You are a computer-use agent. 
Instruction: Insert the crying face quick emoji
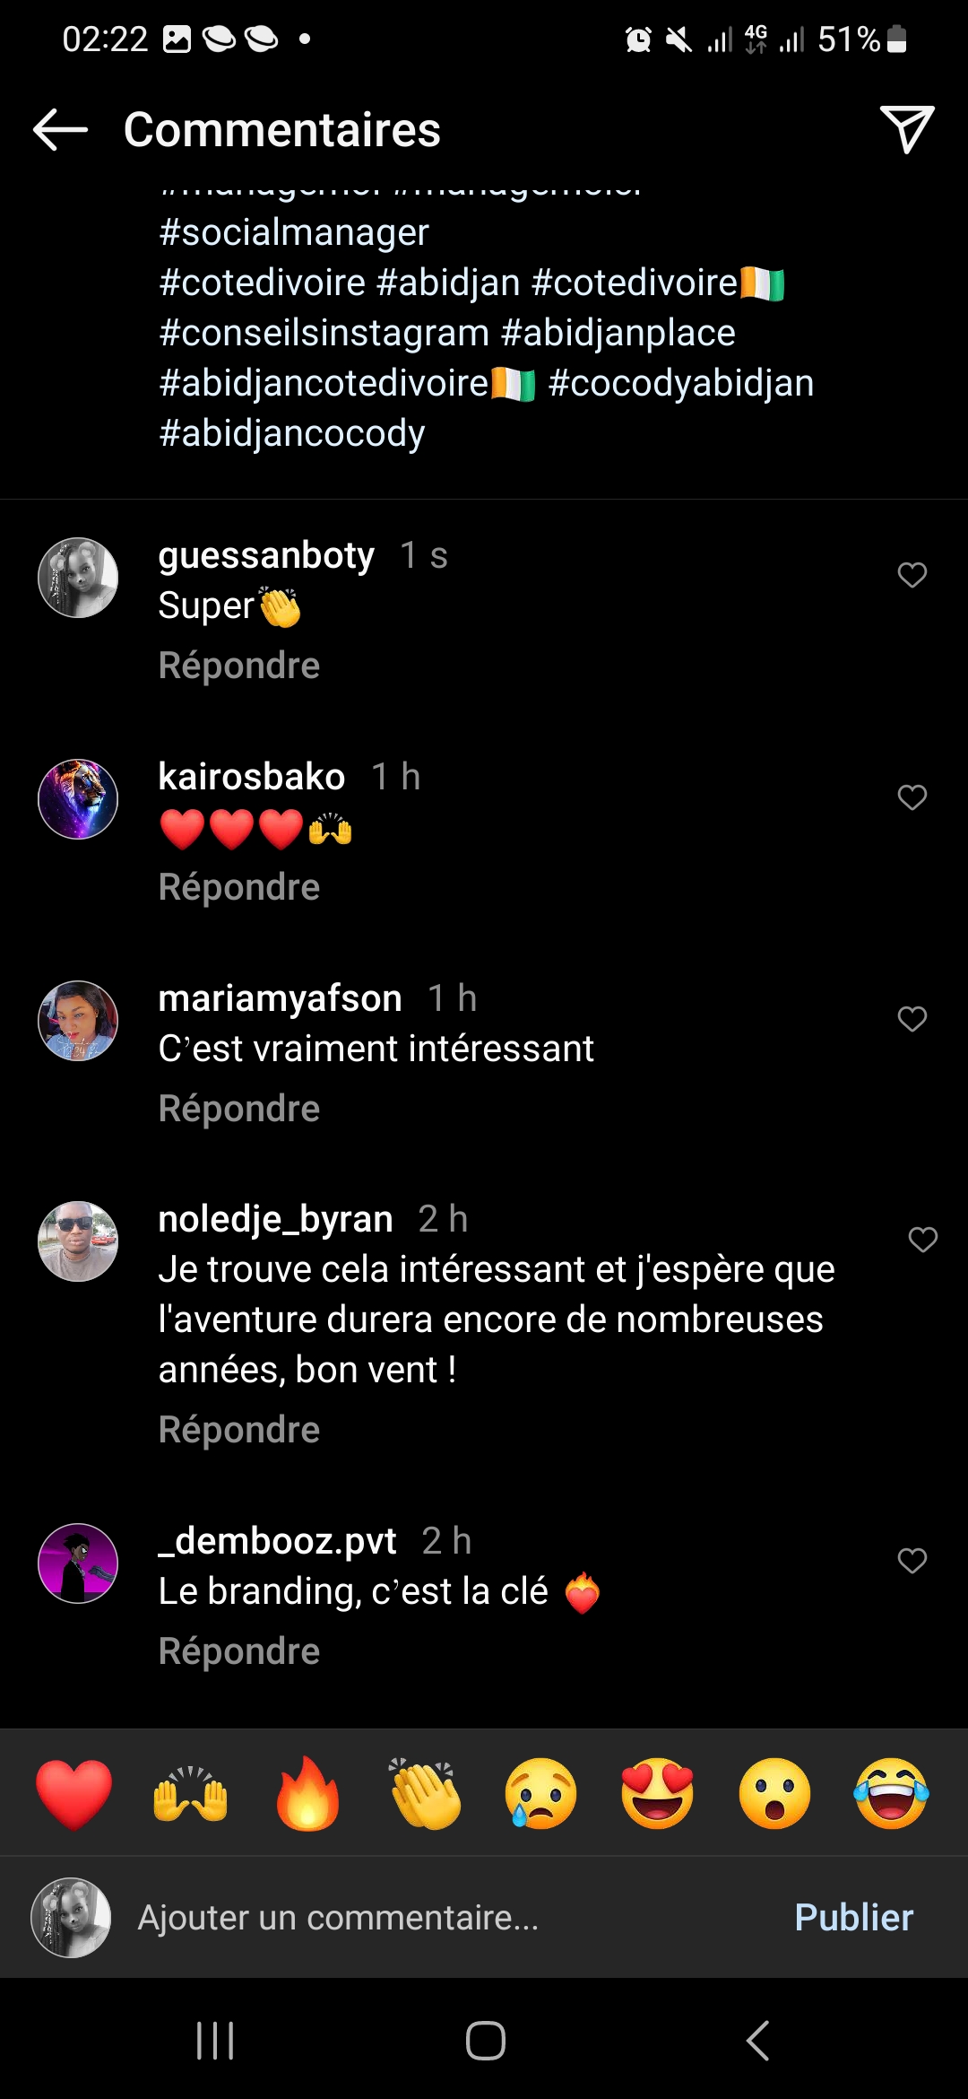(541, 1794)
